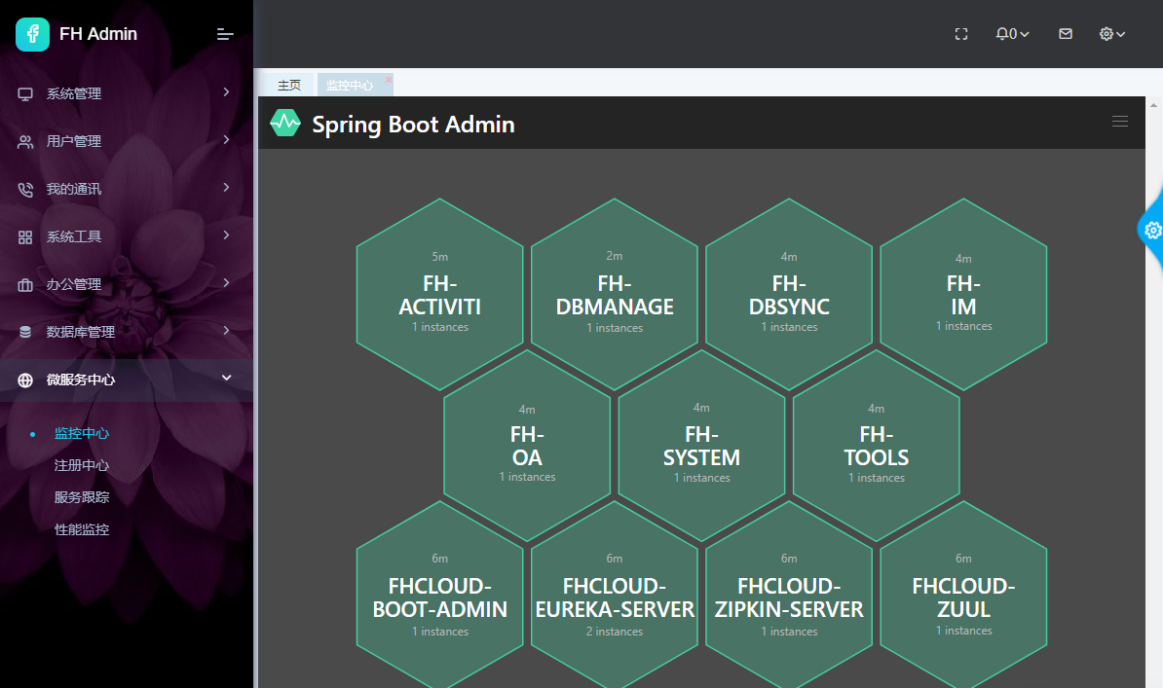Open the blue floating settings gear
The width and height of the screenshot is (1163, 688).
pos(1152,231)
